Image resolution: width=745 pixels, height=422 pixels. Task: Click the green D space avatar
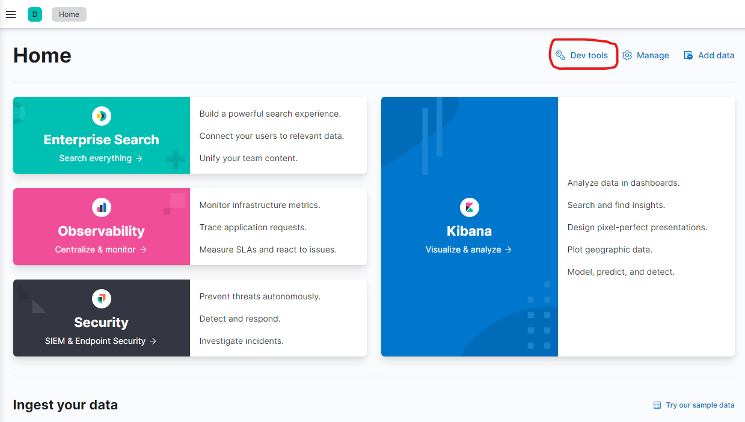pyautogui.click(x=35, y=14)
